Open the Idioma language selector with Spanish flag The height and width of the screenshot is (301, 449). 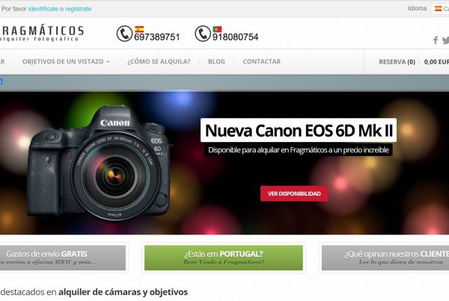pyautogui.click(x=440, y=9)
